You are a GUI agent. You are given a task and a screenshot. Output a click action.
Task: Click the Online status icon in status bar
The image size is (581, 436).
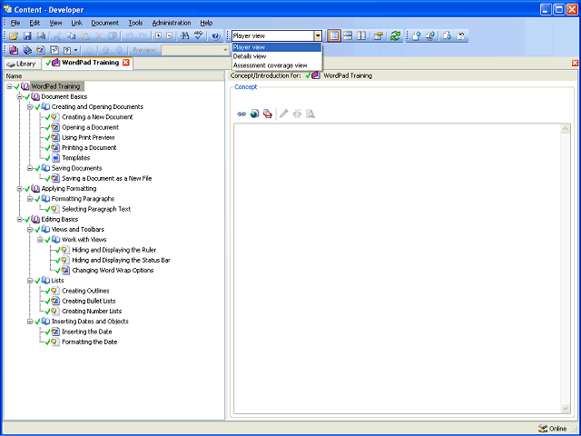tap(543, 428)
